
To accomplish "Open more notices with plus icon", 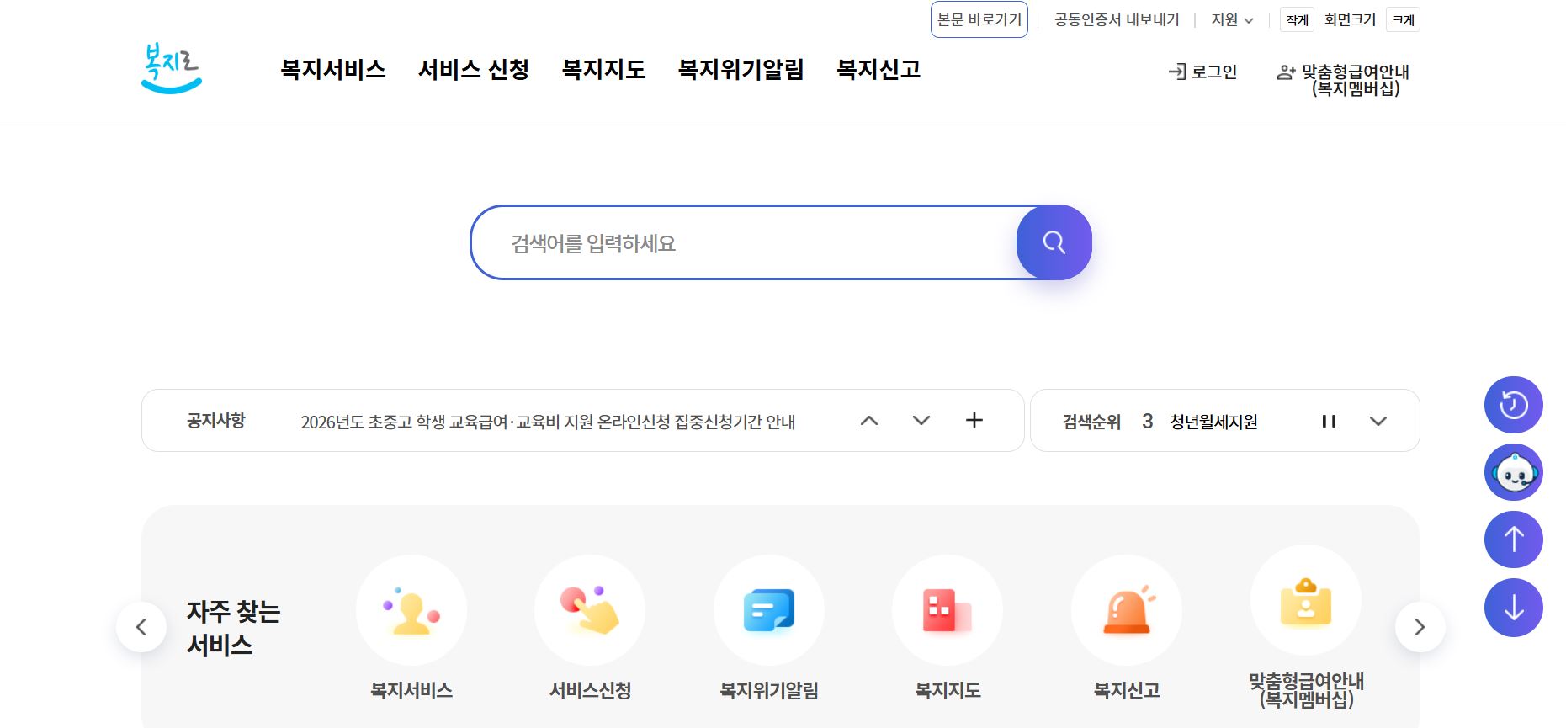I will [974, 420].
